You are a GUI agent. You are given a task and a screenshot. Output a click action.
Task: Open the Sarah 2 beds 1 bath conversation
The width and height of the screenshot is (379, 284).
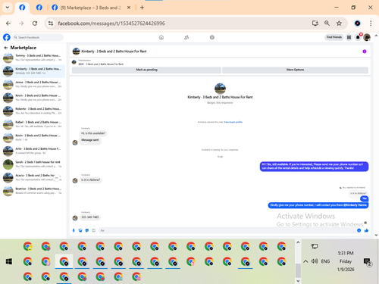(33, 164)
